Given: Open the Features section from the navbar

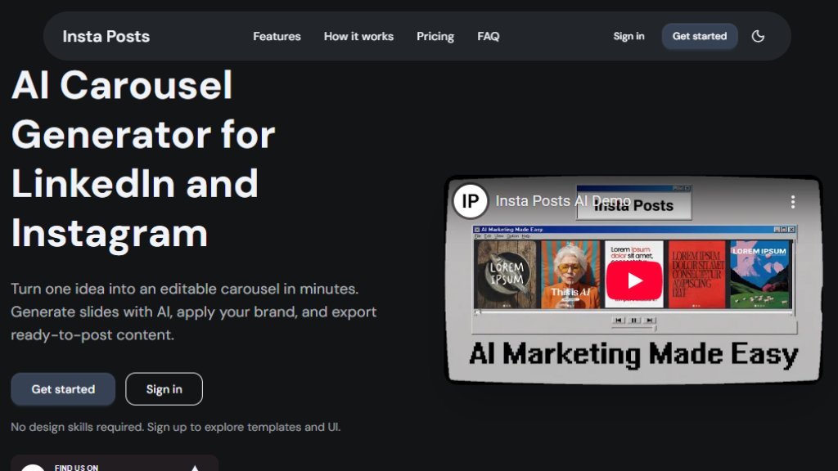Looking at the screenshot, I should (x=277, y=36).
